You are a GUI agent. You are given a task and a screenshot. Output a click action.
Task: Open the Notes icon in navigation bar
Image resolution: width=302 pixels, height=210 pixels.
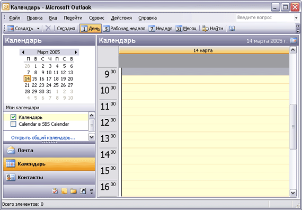[64, 191]
